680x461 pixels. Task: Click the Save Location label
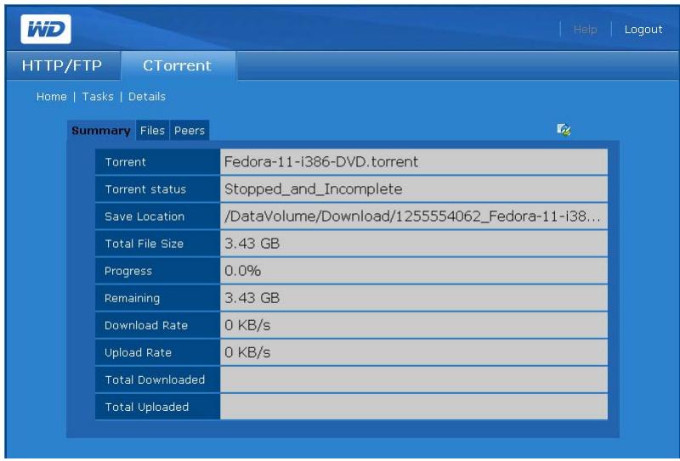144,216
